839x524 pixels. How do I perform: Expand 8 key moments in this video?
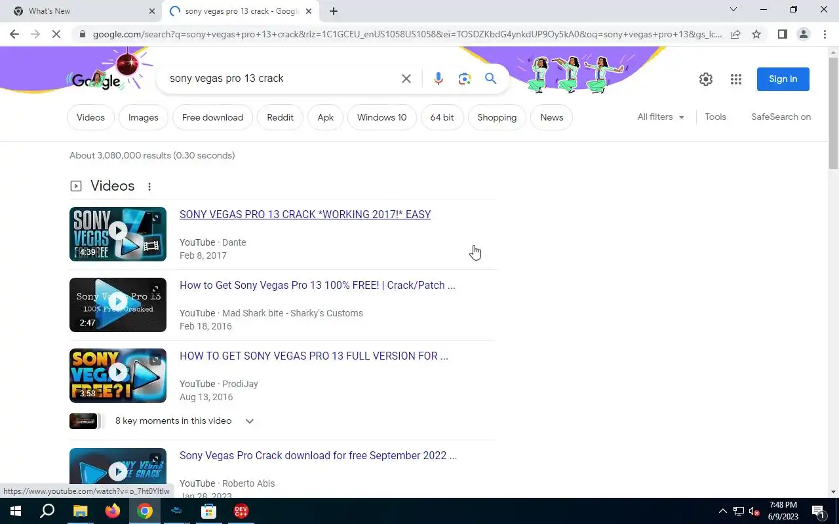pos(163,421)
